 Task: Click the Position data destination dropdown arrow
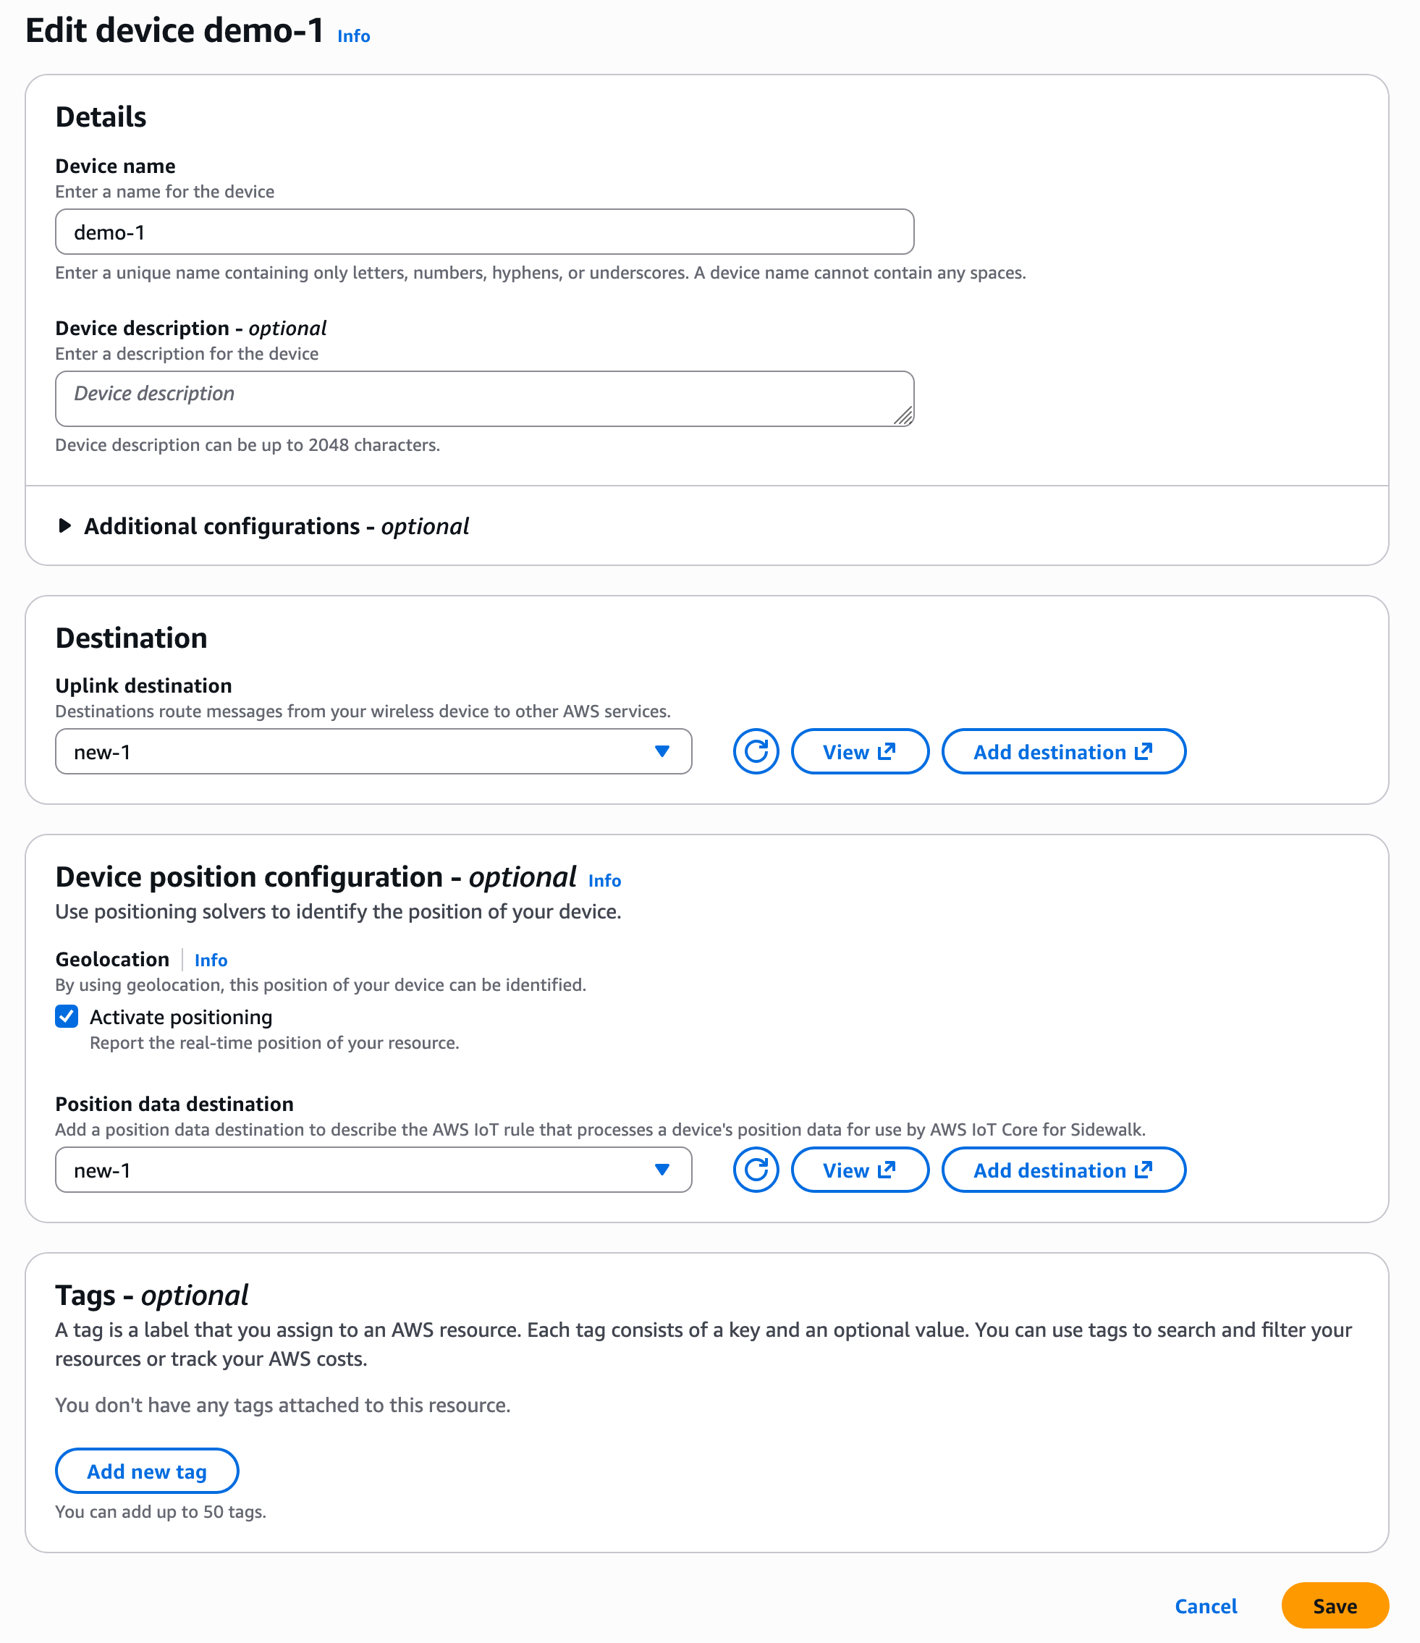point(662,1169)
